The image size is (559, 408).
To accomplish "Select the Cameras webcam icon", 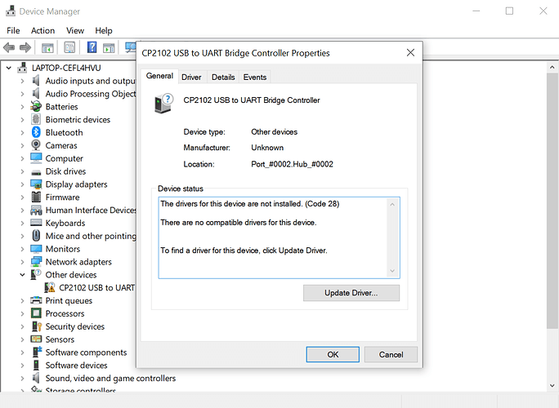I will pyautogui.click(x=36, y=145).
